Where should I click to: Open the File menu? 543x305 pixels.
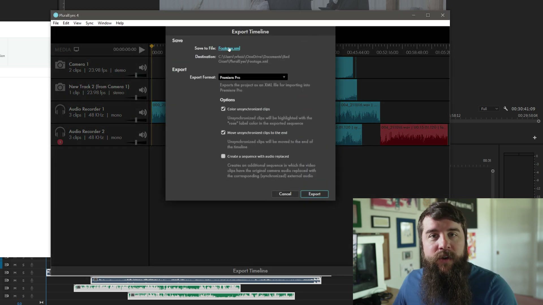[56, 23]
